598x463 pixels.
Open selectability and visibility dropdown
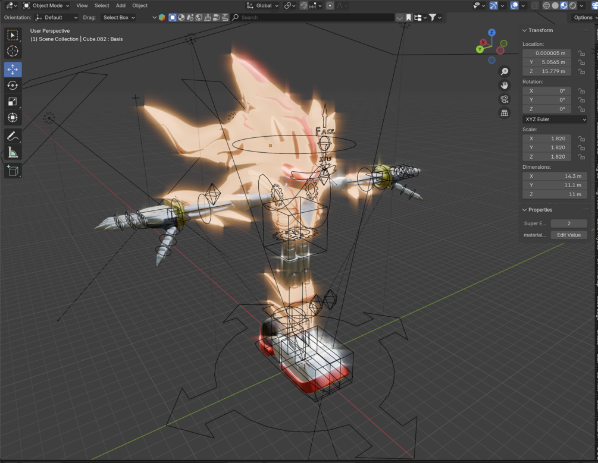[478, 6]
